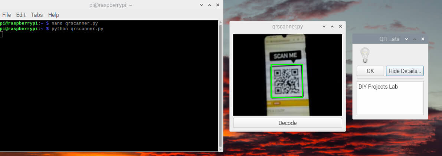Viewport: 442px width, 156px height.
Task: Minimize the QR data dialog
Action: click(406, 39)
